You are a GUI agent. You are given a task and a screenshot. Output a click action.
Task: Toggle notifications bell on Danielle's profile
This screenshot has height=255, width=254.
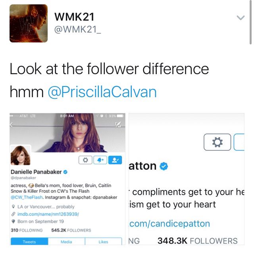coord(100,160)
